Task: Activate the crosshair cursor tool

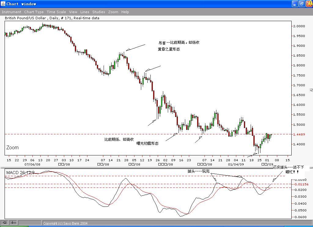Action: click(13, 222)
